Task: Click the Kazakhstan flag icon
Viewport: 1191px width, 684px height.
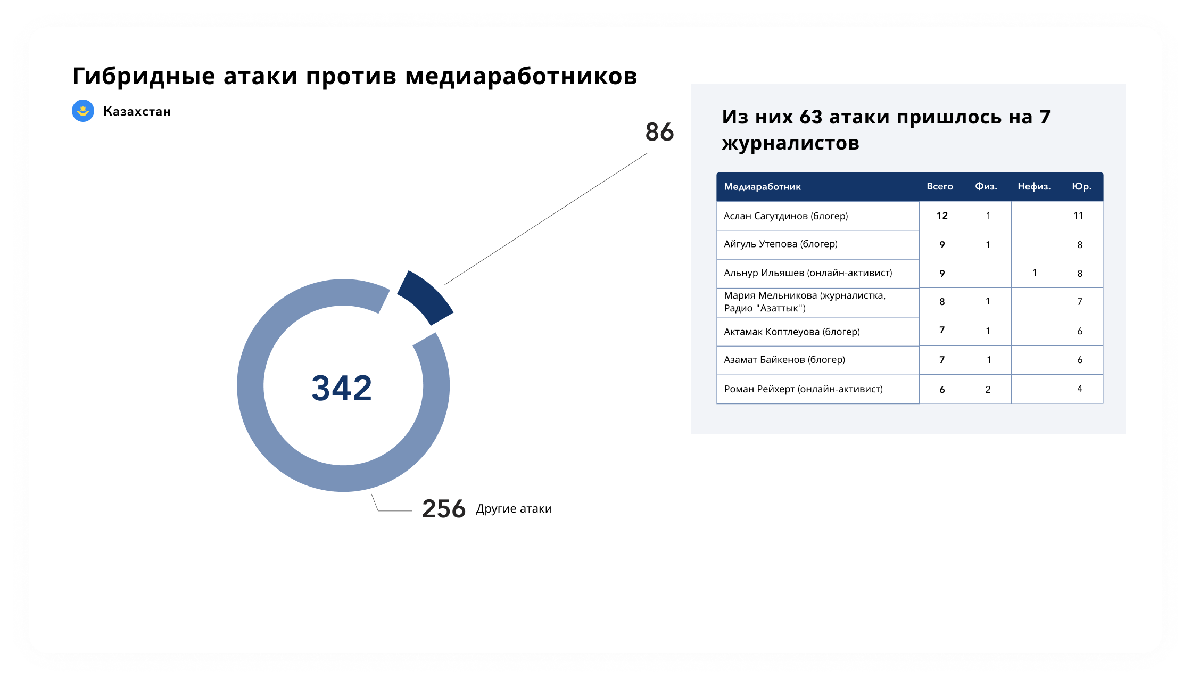Action: pos(83,111)
